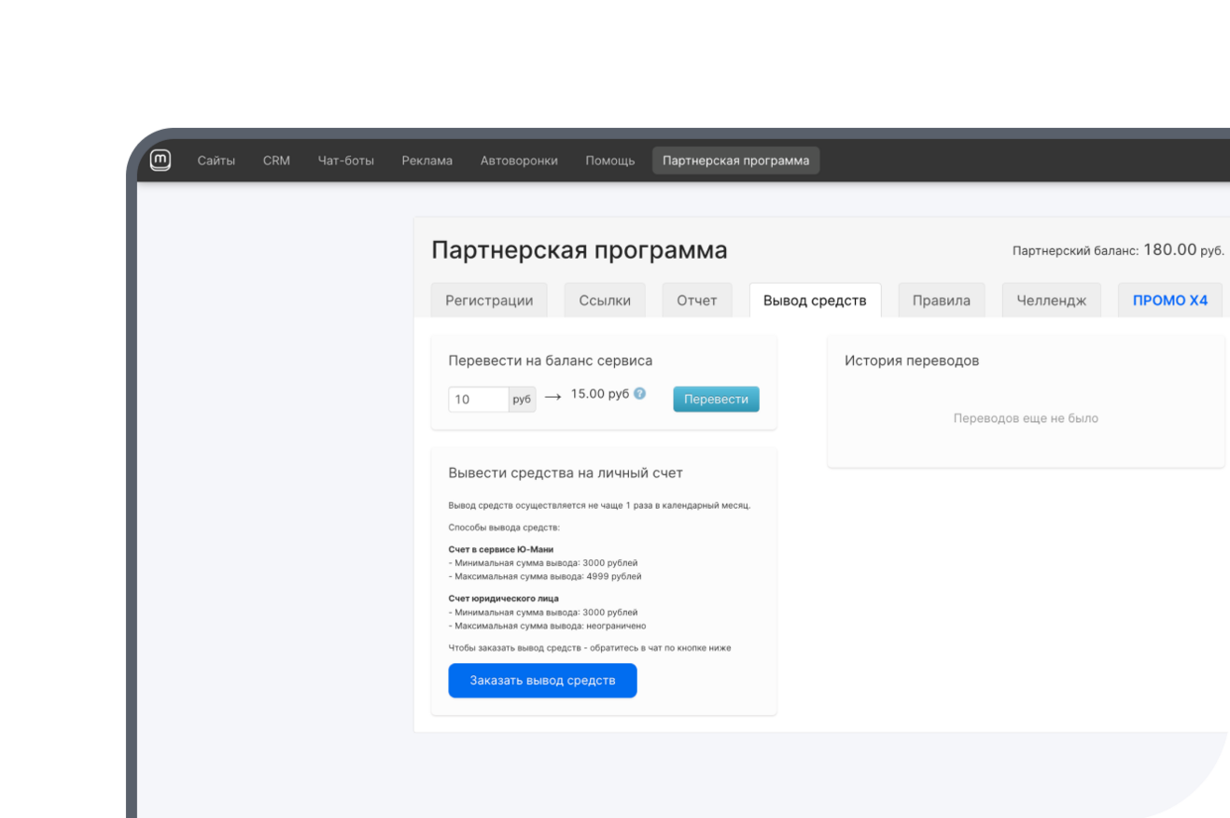Go to Чат-боты in top navigation
This screenshot has width=1230, height=818.
tap(346, 161)
